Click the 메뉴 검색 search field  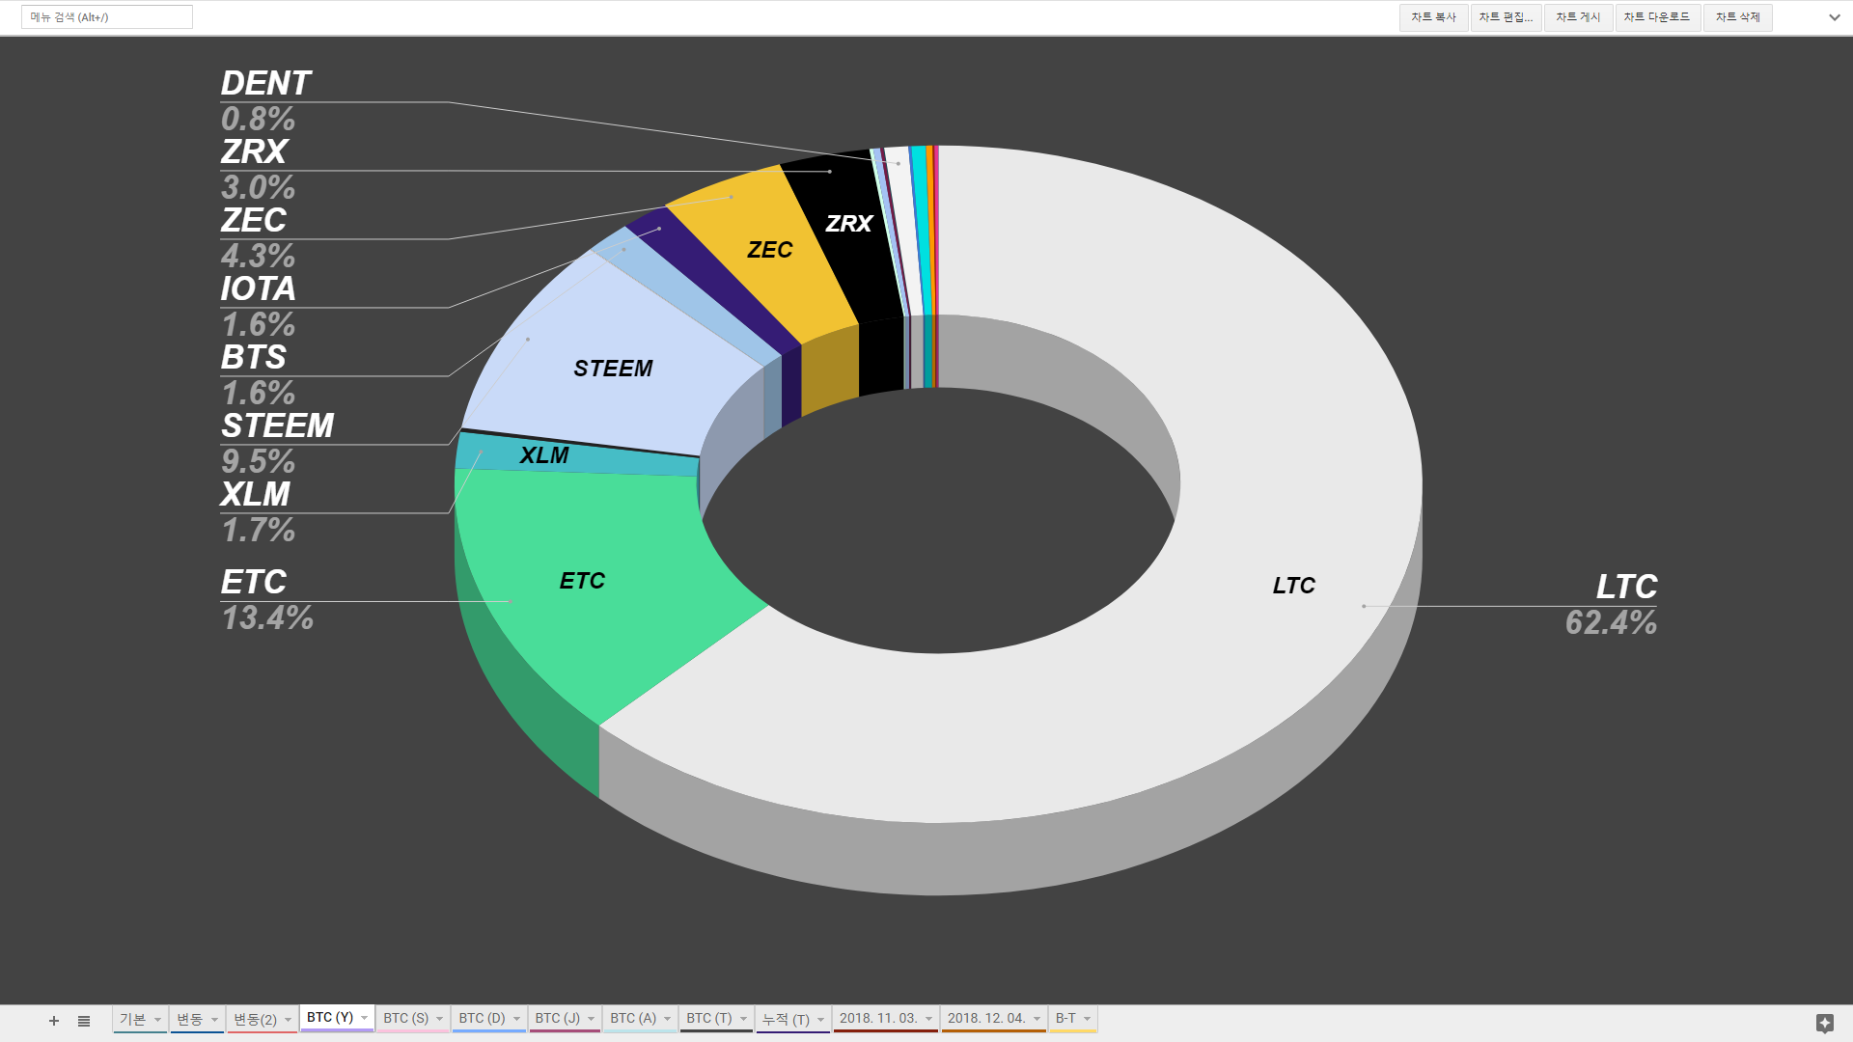click(106, 16)
